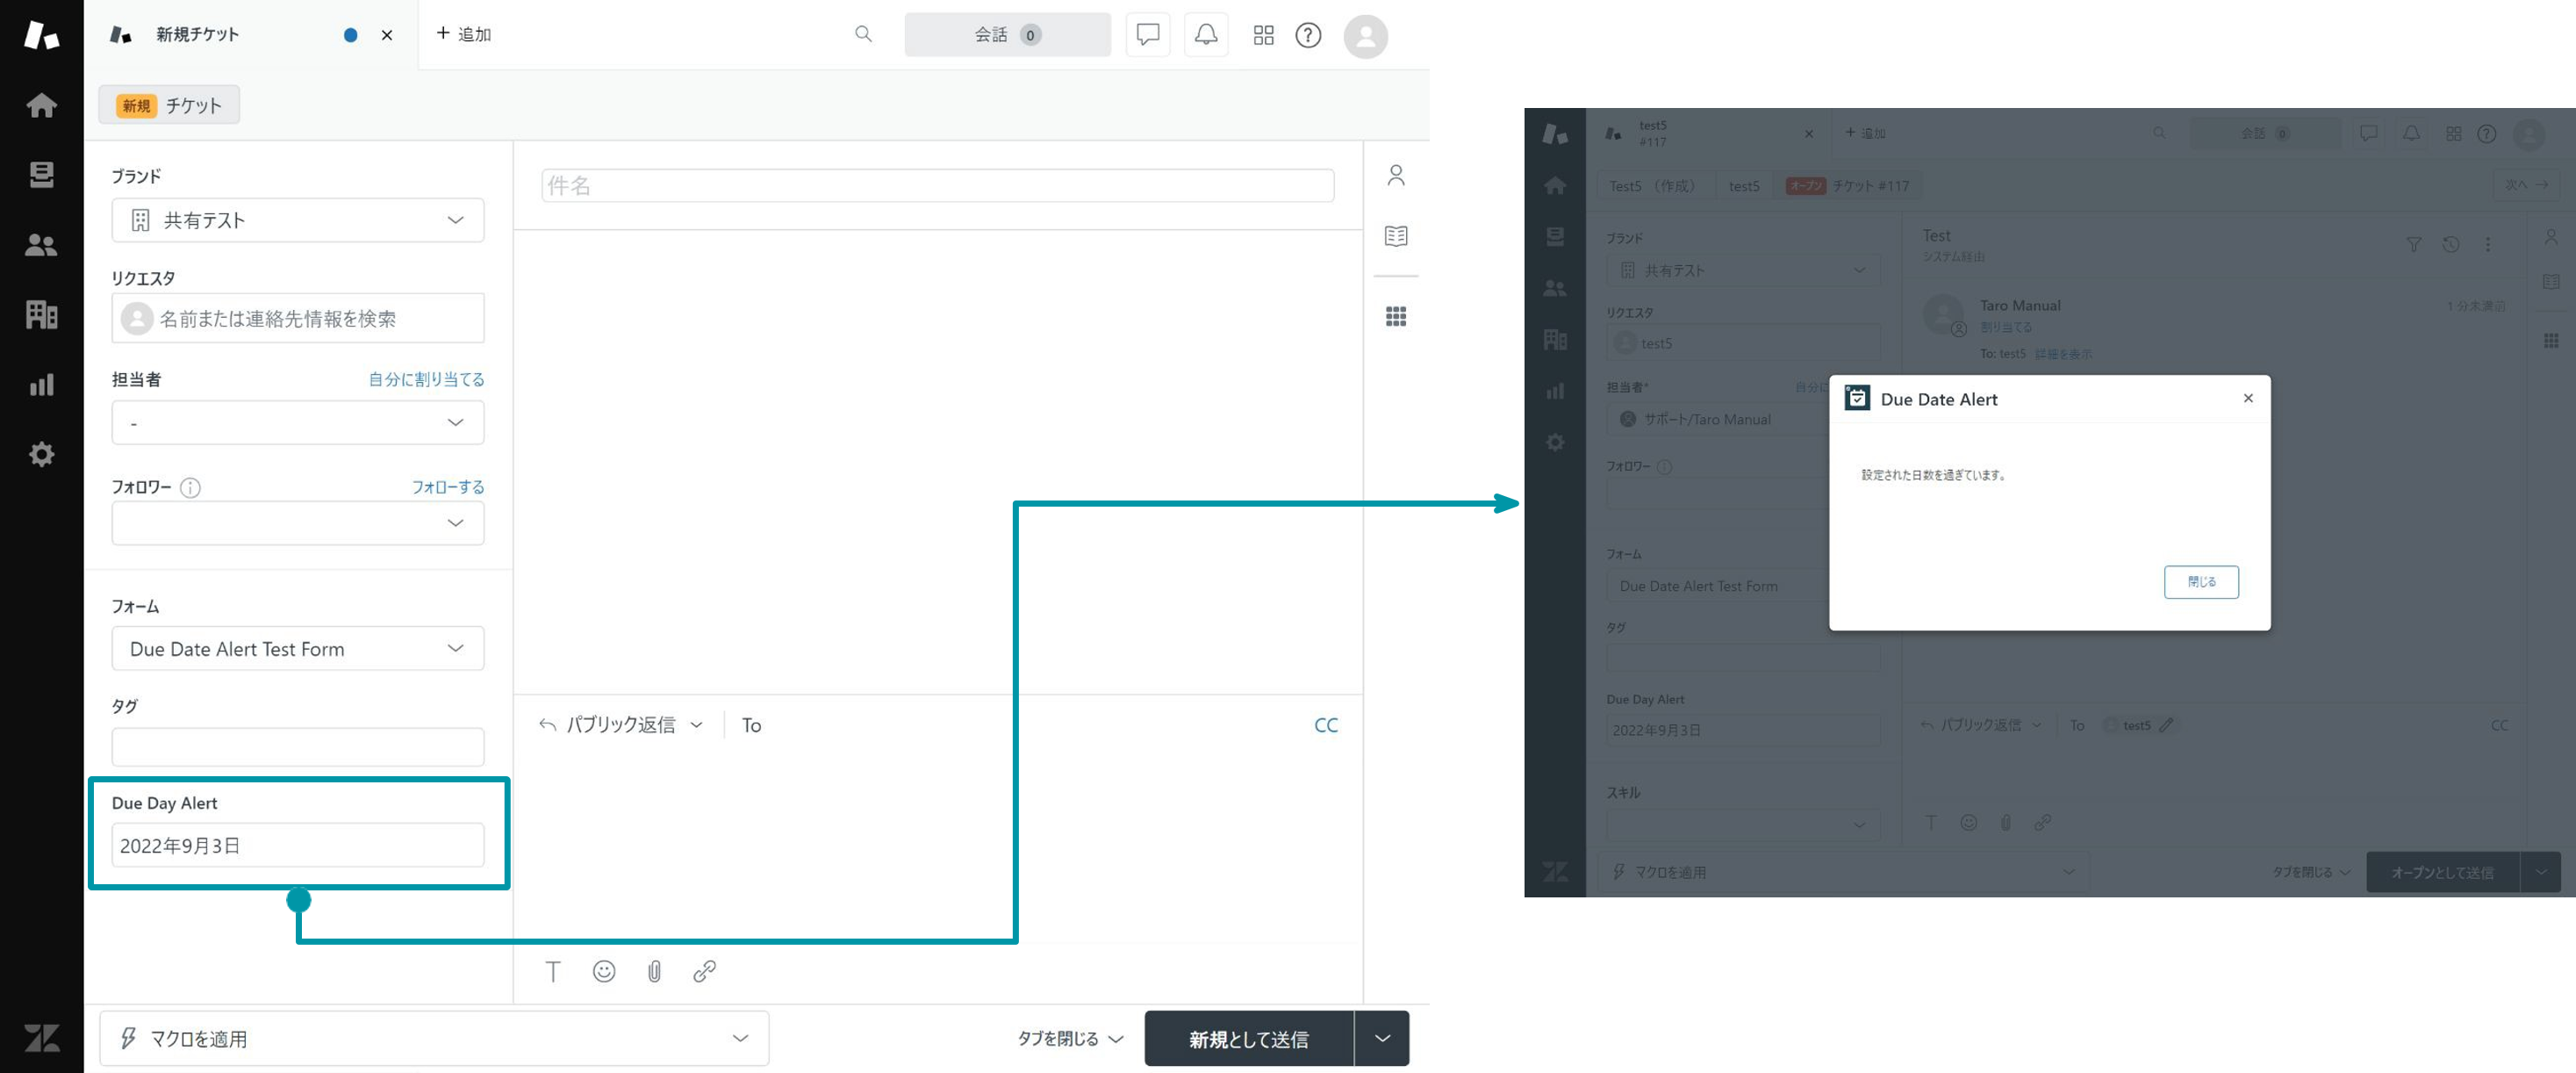Screen dimensions: 2576x1073
Task: Open the Home icon in left sidebar
Action: [x=41, y=105]
